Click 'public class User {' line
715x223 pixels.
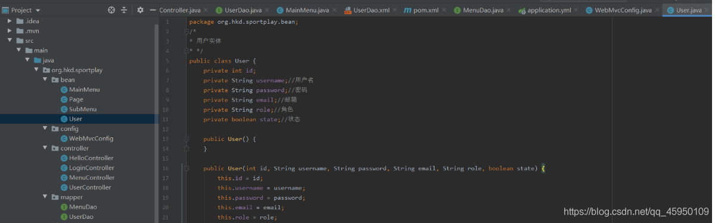coord(222,61)
